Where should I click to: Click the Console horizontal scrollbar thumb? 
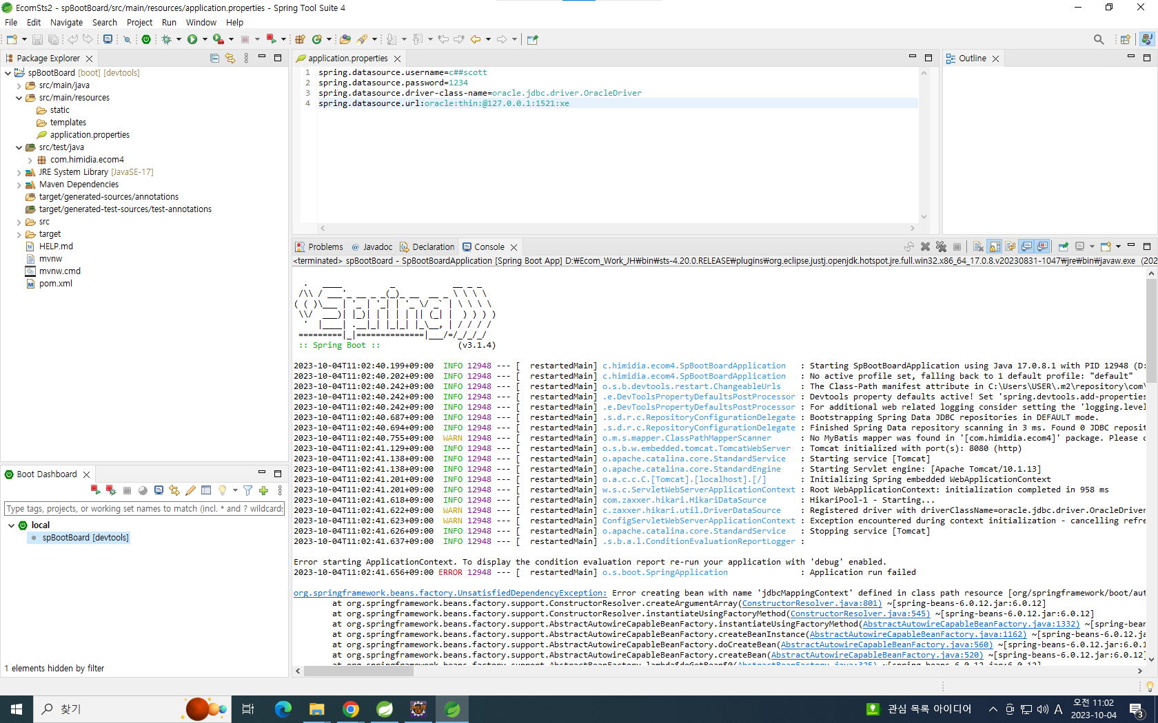pyautogui.click(x=358, y=671)
